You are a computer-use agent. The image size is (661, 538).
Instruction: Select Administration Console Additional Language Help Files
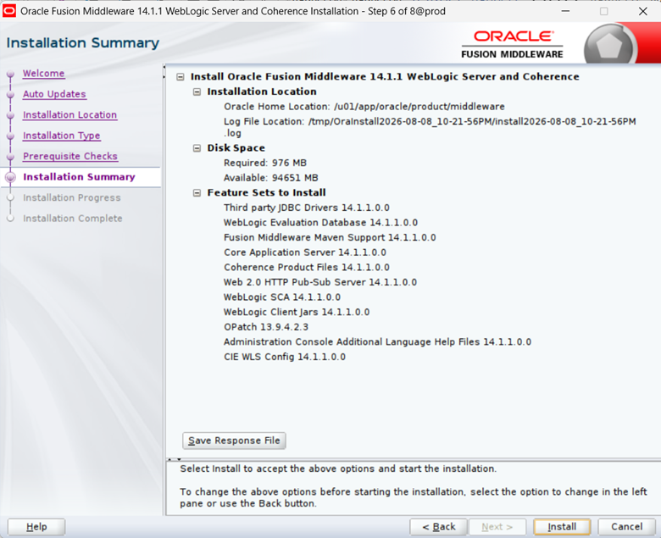point(377,342)
